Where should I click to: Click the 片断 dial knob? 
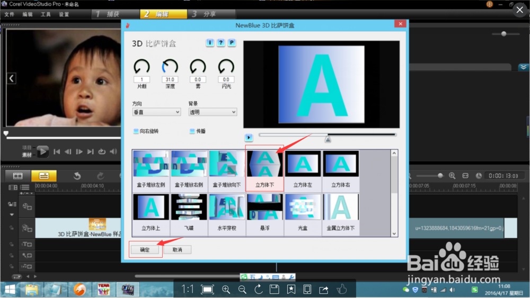coord(142,67)
